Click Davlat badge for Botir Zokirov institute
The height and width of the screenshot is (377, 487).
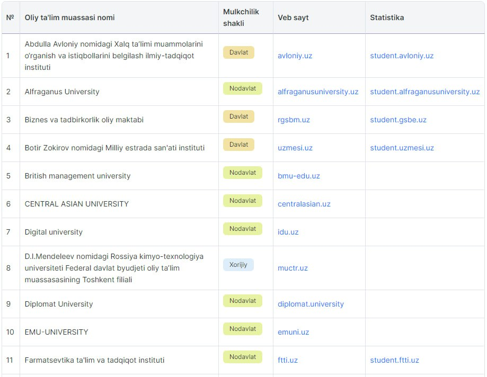point(238,145)
